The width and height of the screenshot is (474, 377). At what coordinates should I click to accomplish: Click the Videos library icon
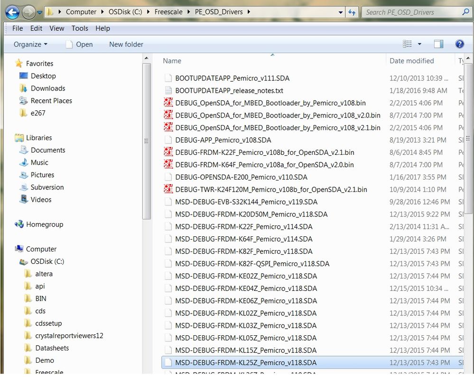[24, 199]
